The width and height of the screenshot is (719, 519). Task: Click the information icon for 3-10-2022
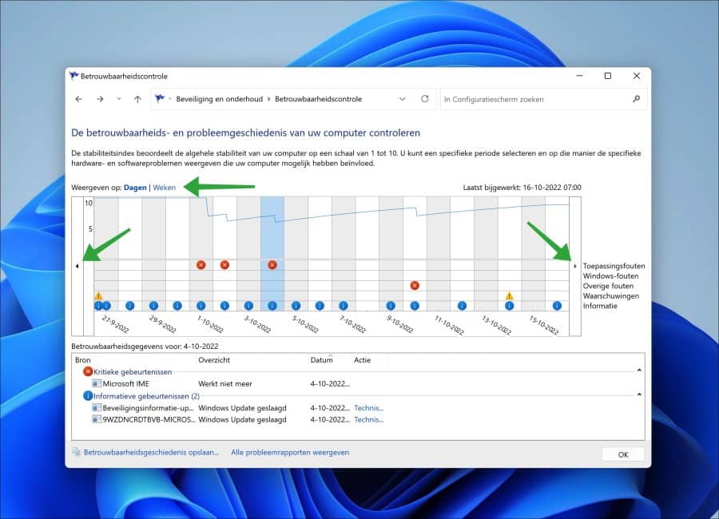(x=248, y=306)
